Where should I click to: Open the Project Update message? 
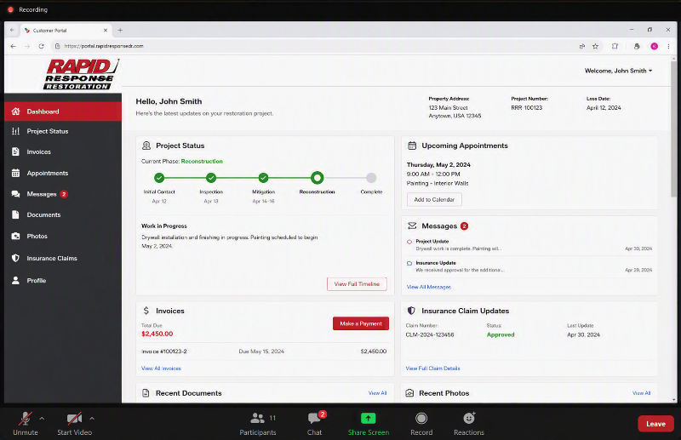pyautogui.click(x=529, y=245)
